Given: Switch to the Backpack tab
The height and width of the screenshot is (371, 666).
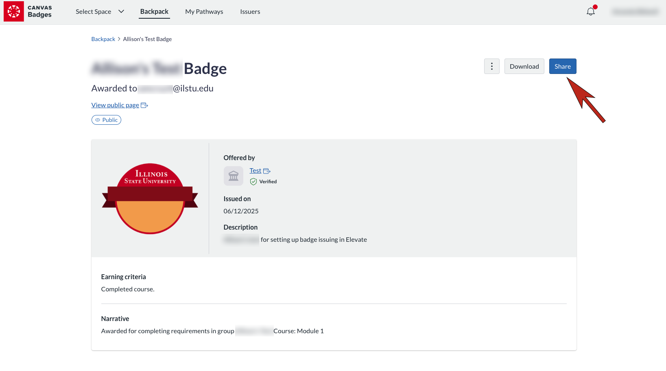Looking at the screenshot, I should (x=154, y=11).
